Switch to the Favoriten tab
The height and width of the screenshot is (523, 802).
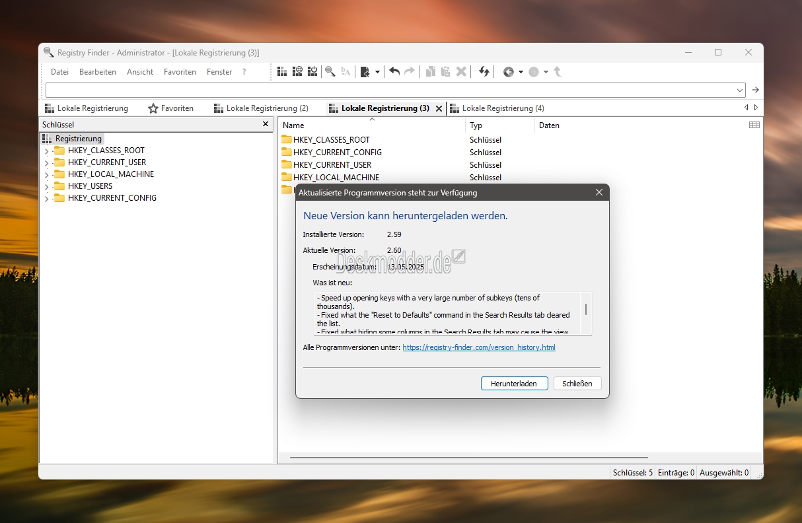[x=171, y=108]
